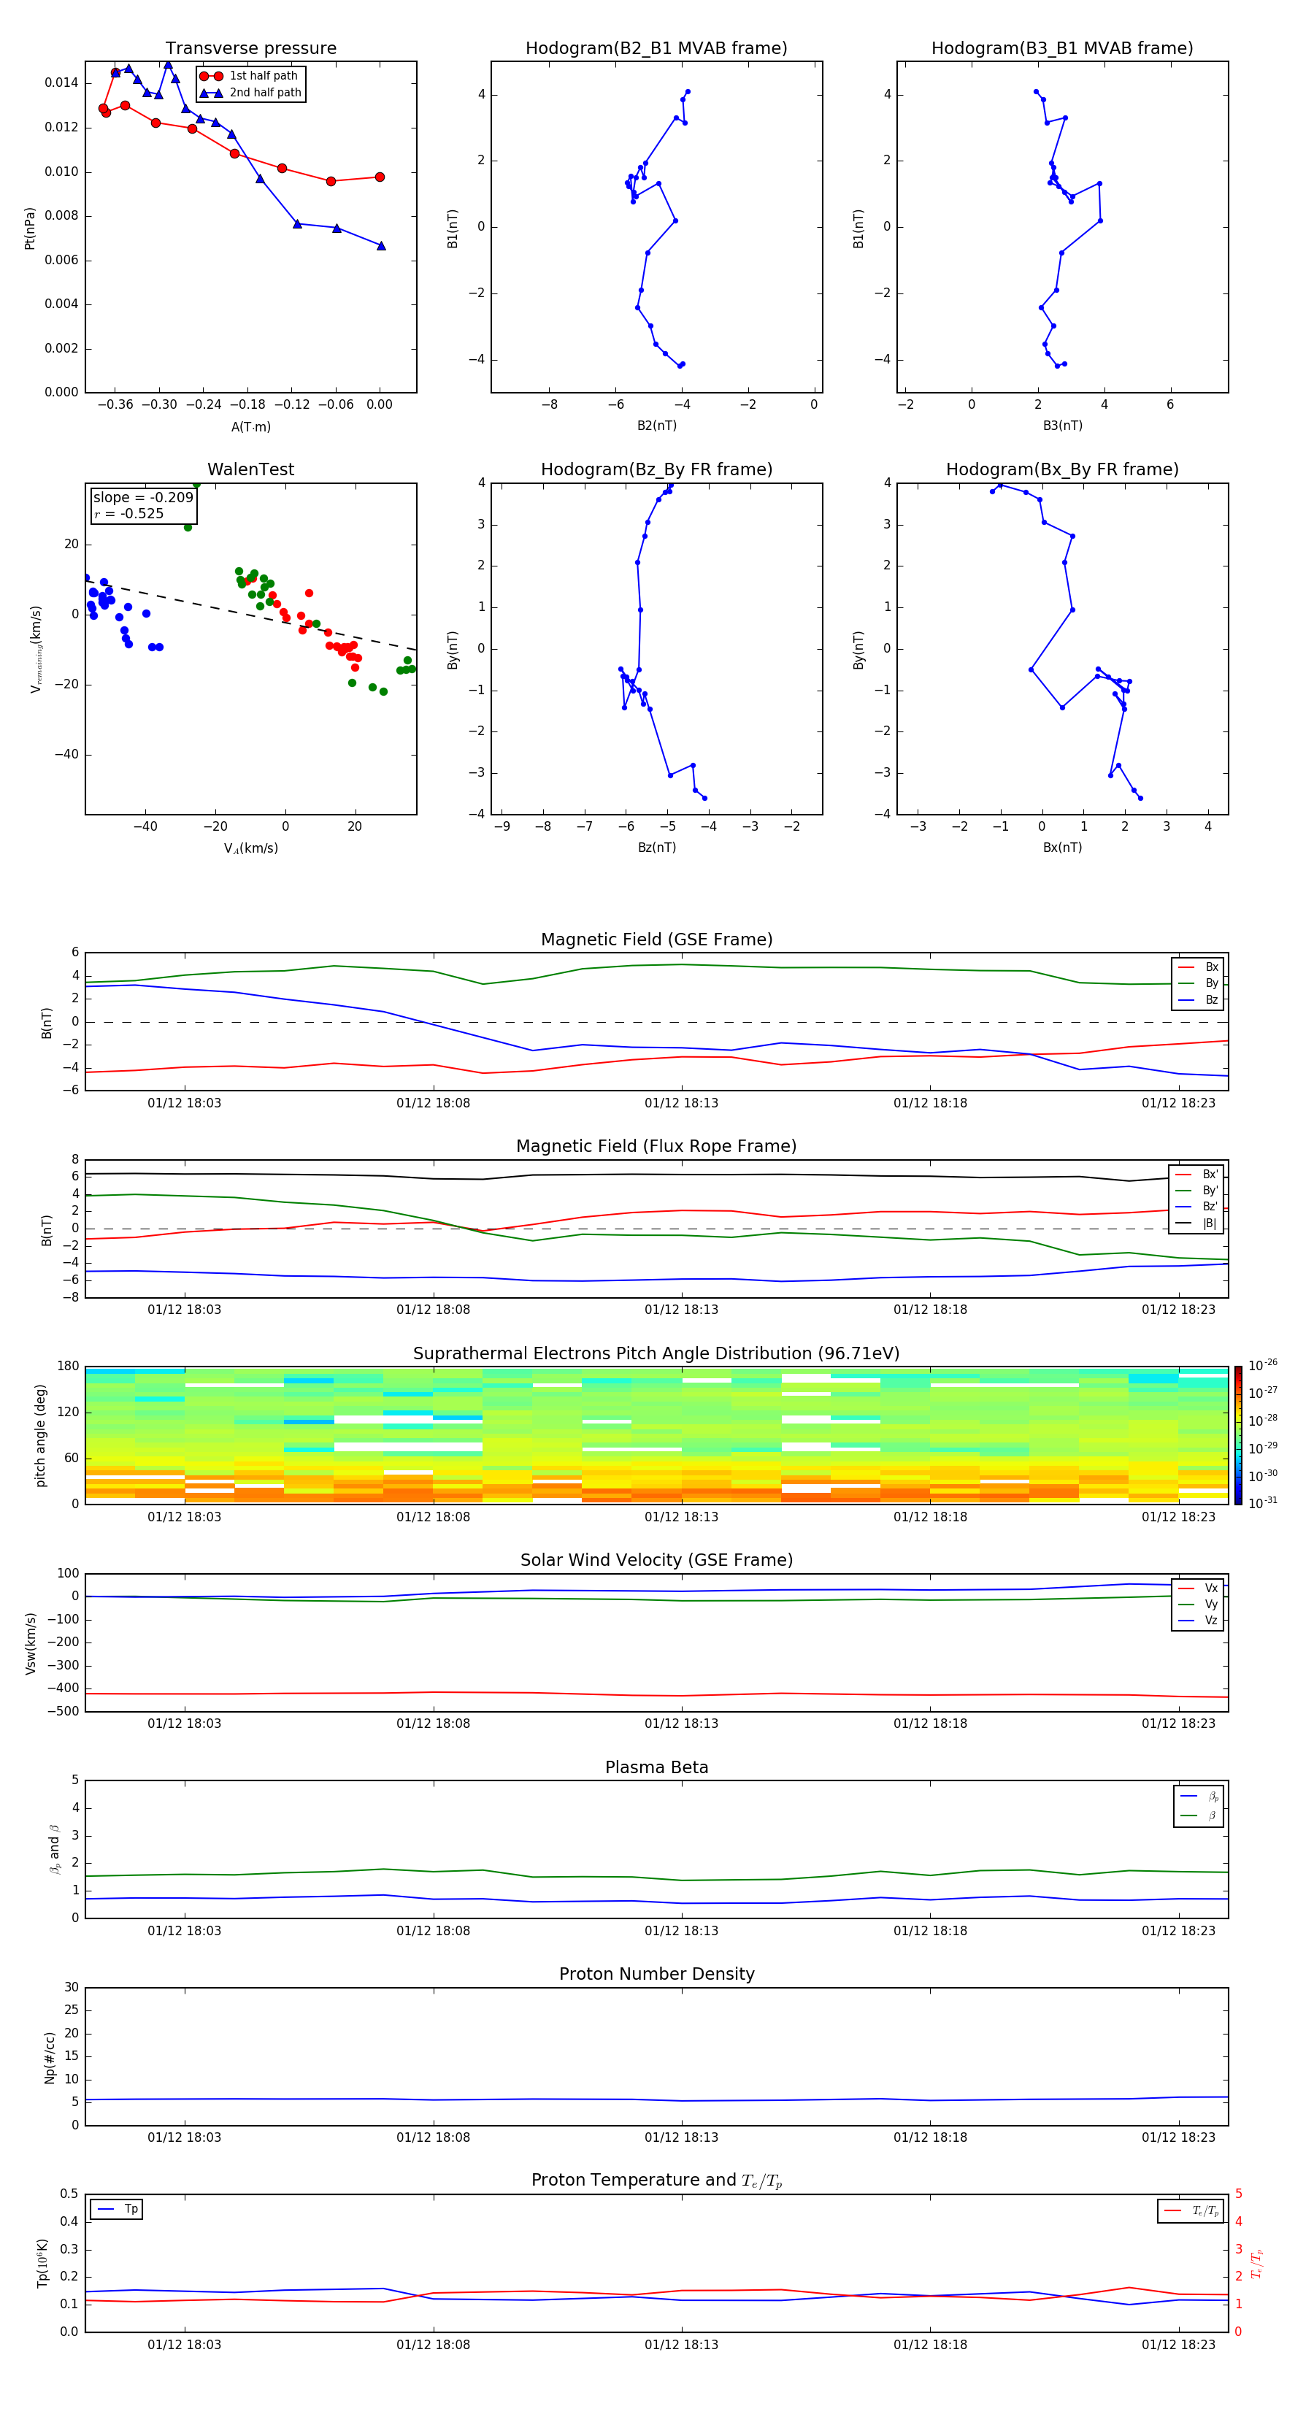Click the red right-side 'Te/Tp' axis label
This screenshot has height=2409, width=1314.
(1257, 2263)
